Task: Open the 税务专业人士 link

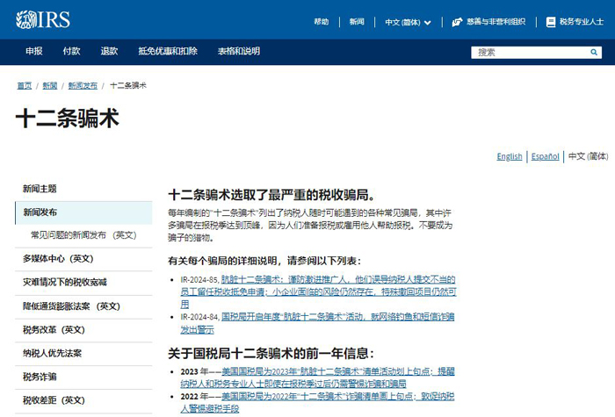Action: click(x=582, y=22)
